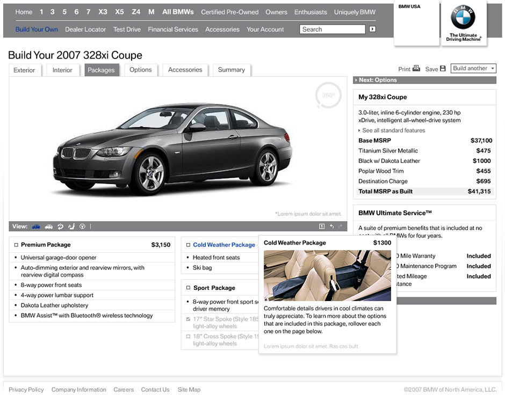505x395 pixels.
Task: Open All BMWs in navigation
Action: click(x=178, y=12)
